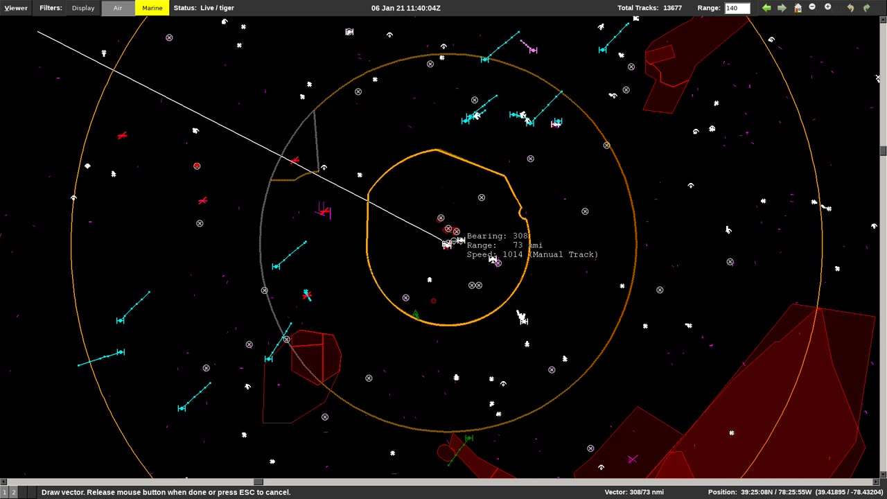Select the white pentagon track at far left
The height and width of the screenshot is (499, 887).
point(87,166)
